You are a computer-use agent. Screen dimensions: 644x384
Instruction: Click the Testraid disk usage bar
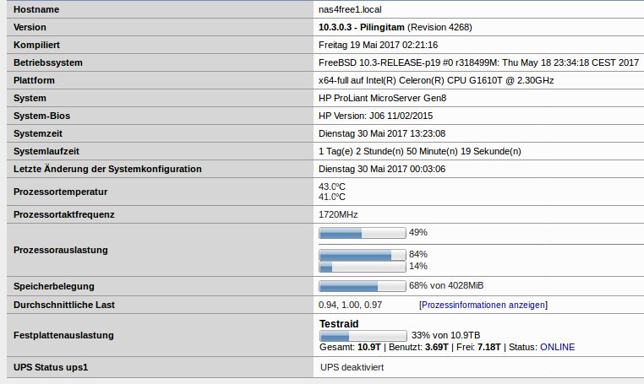coord(362,336)
